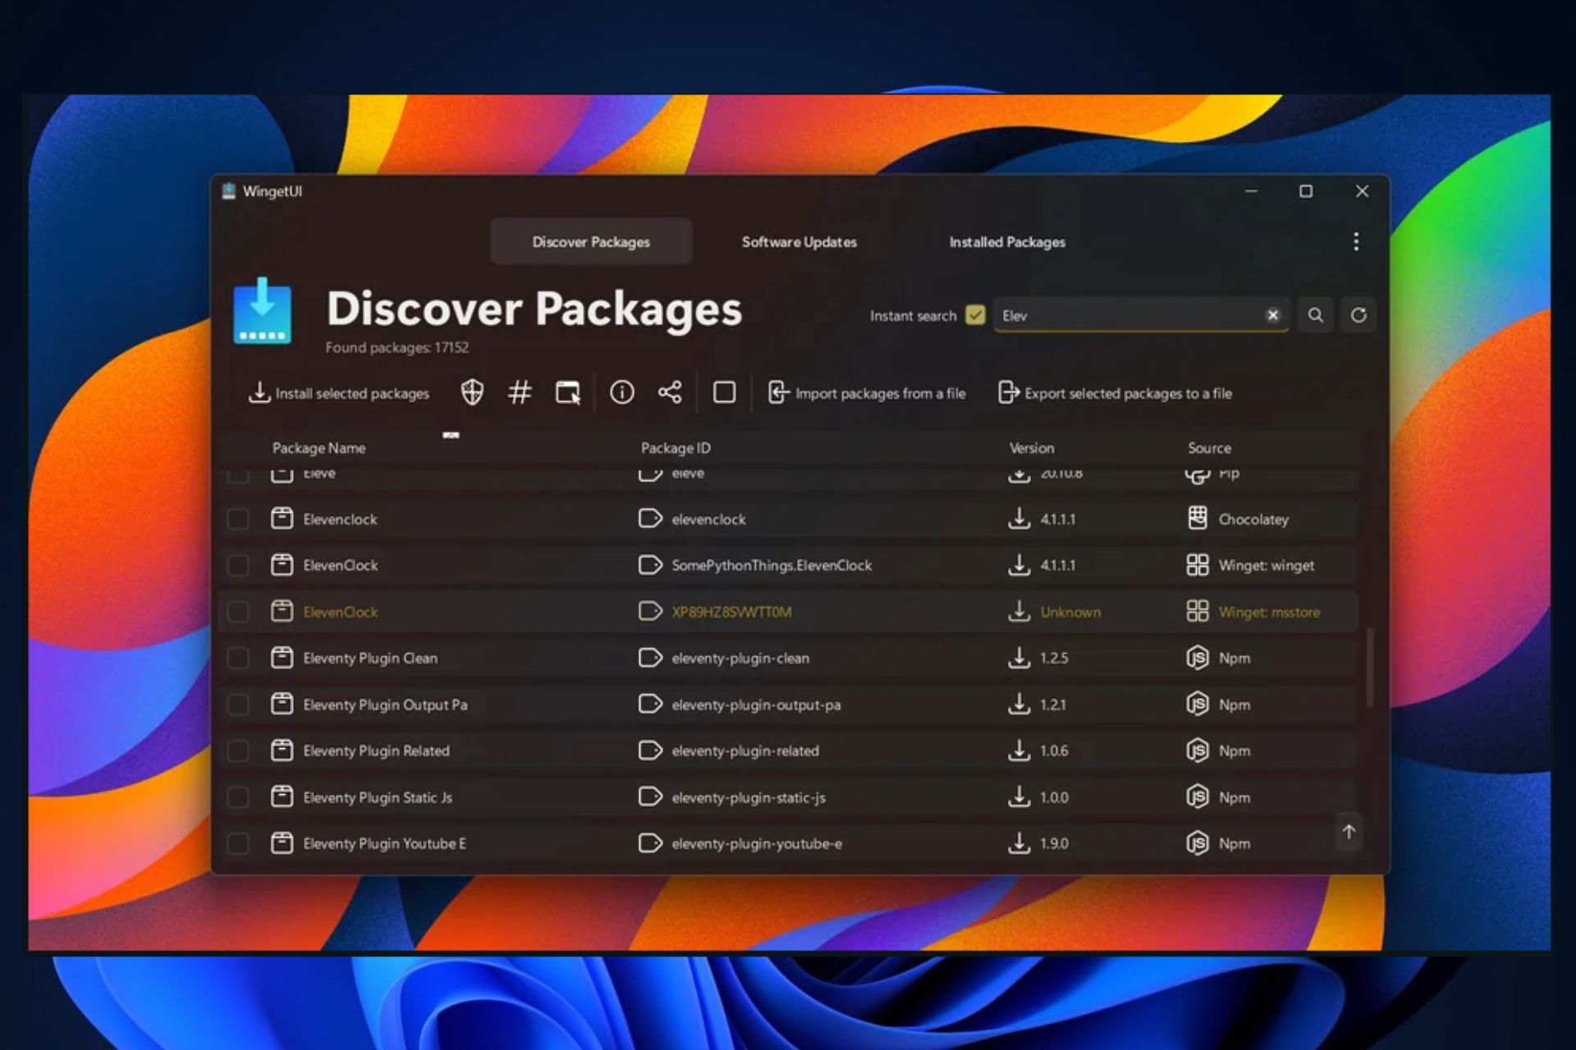
Task: Click the download icon beside version 1.2.5
Action: (1019, 658)
